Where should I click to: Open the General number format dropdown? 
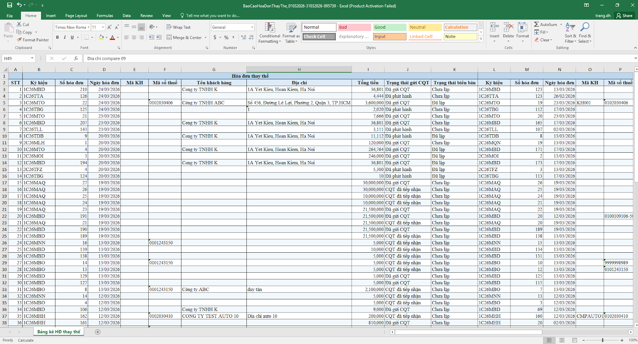[252, 27]
